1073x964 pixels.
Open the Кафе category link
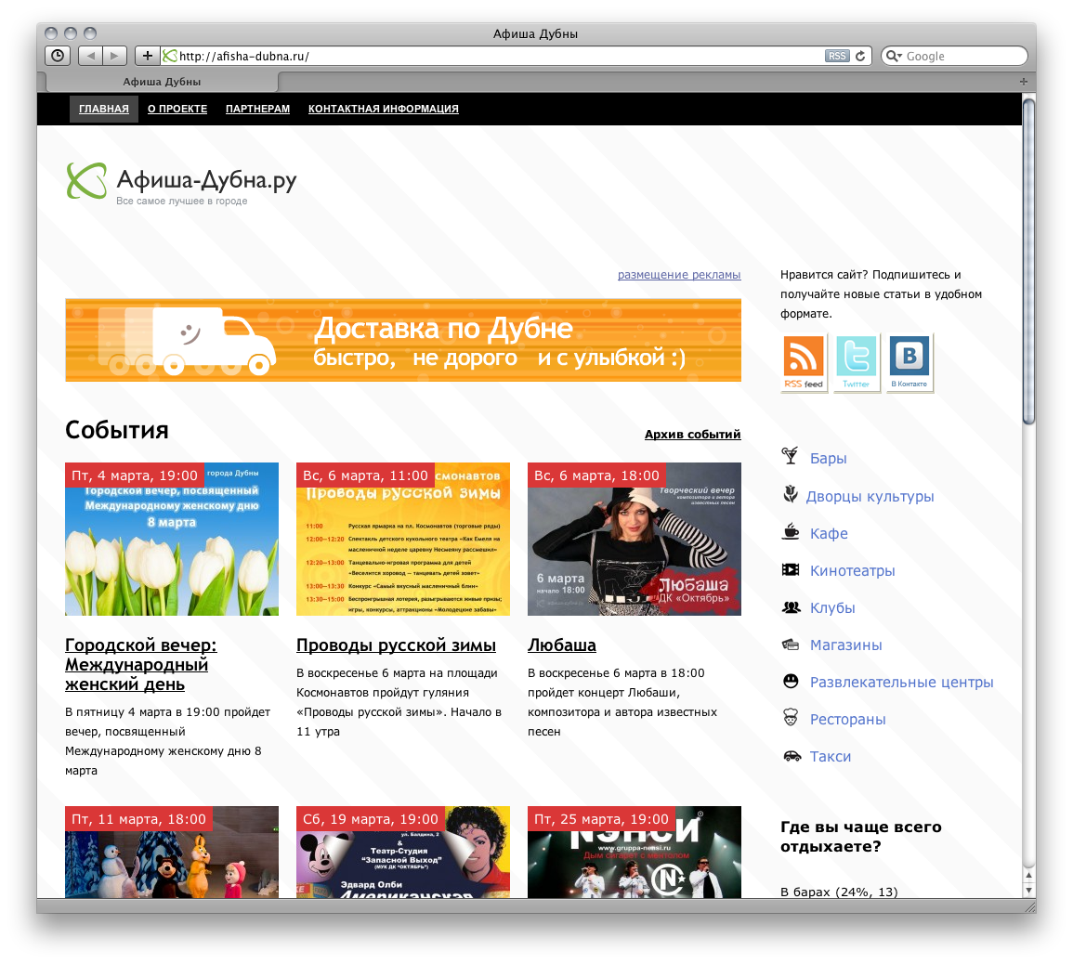point(829,534)
